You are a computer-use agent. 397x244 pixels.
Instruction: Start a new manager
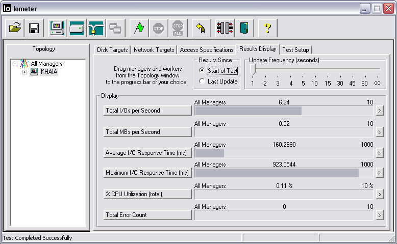tap(57, 28)
